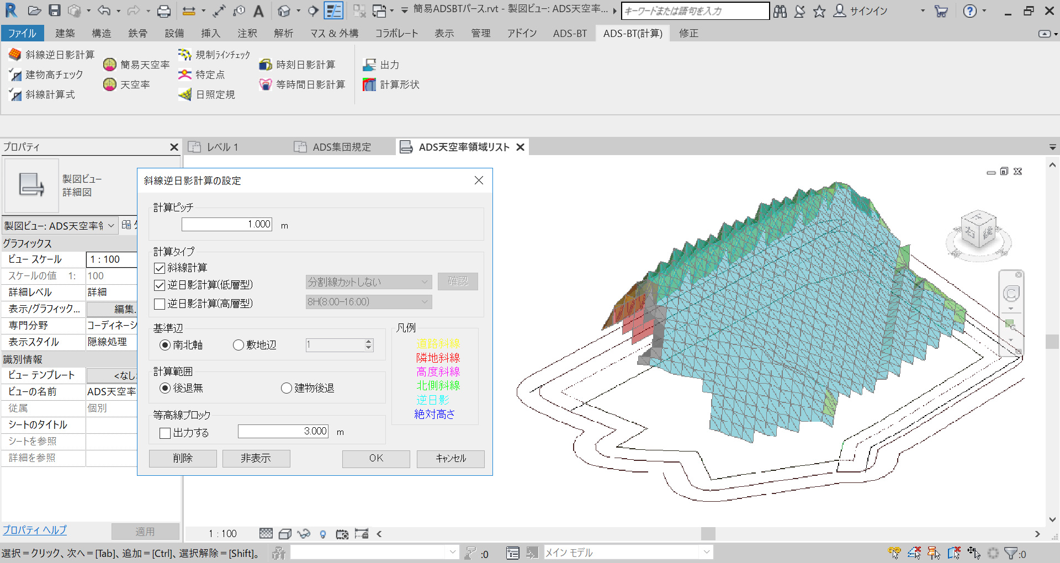Click the print icon in quick access toolbar

click(x=164, y=10)
